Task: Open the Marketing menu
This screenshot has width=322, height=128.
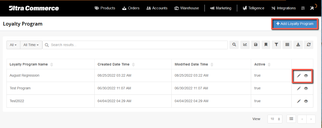Action: click(221, 8)
